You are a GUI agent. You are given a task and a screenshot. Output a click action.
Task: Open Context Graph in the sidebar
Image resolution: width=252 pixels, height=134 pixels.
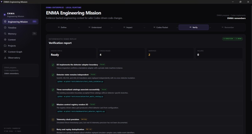tap(20, 52)
